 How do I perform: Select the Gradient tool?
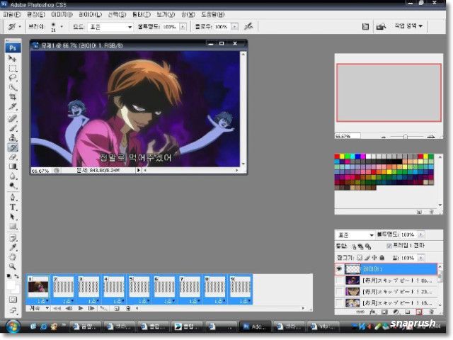pyautogui.click(x=13, y=166)
